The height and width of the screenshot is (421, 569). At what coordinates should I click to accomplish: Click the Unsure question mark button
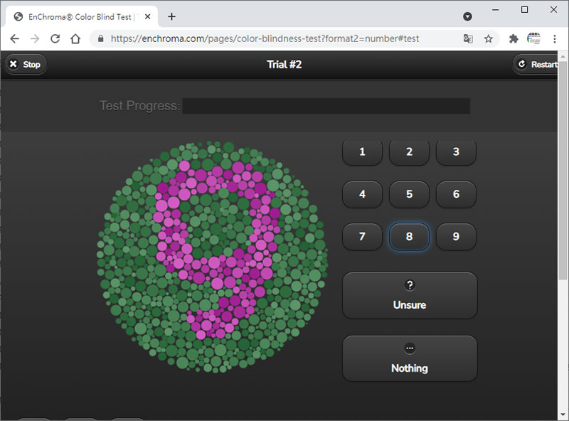(x=410, y=295)
